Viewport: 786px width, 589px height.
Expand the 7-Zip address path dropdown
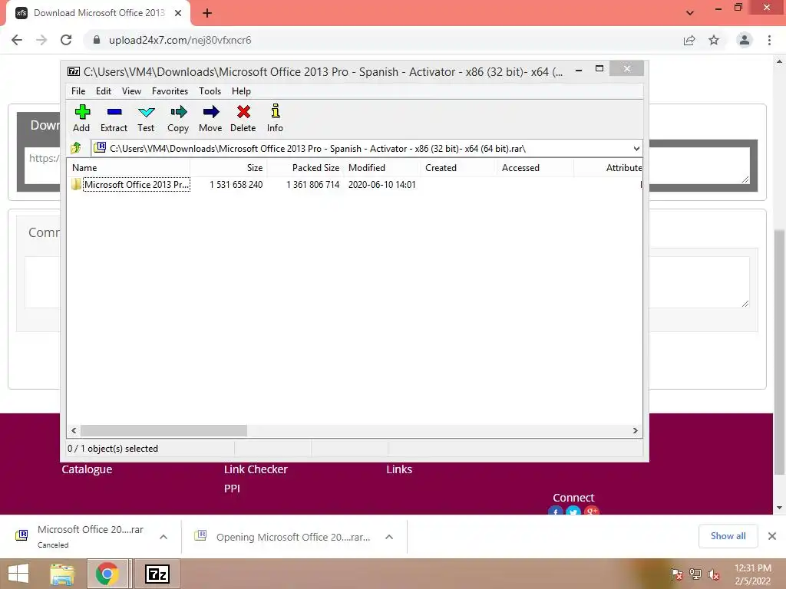tap(636, 148)
